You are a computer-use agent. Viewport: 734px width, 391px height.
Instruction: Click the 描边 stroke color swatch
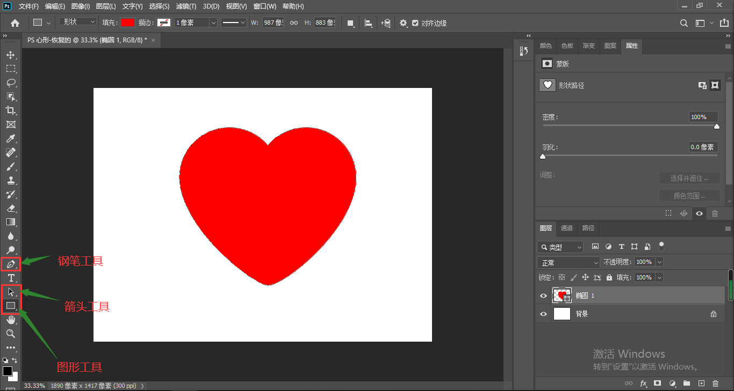click(164, 23)
